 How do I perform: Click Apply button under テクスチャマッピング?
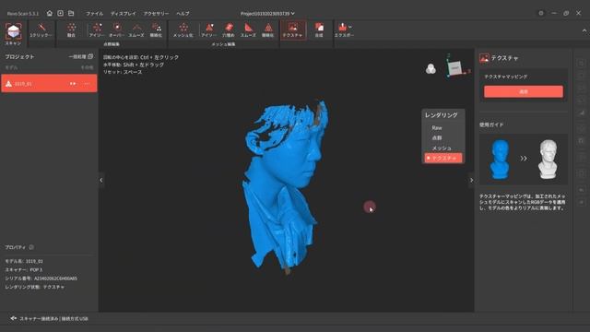pos(524,91)
